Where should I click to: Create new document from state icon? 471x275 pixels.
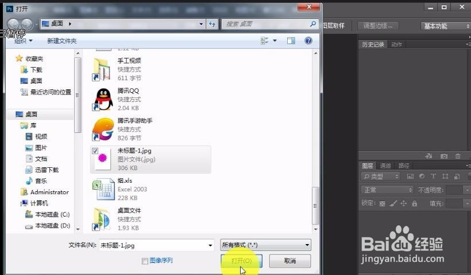(429, 156)
